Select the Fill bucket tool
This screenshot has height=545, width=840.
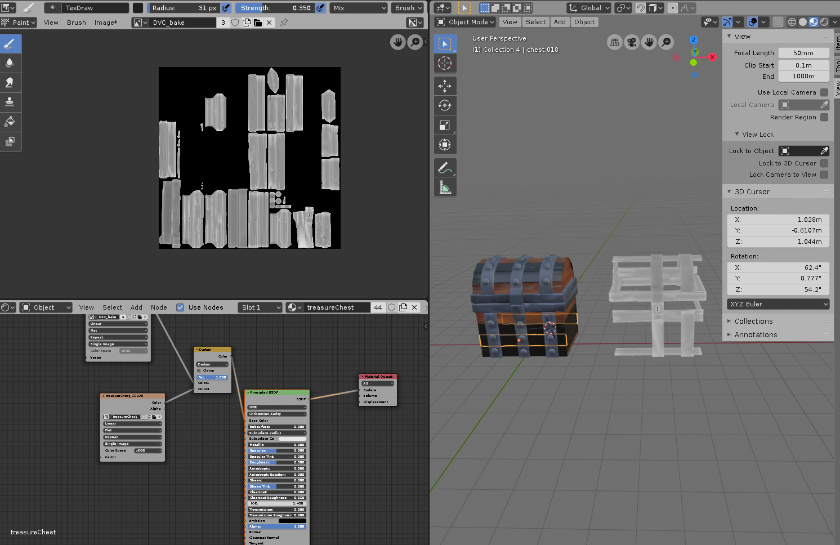click(x=10, y=122)
